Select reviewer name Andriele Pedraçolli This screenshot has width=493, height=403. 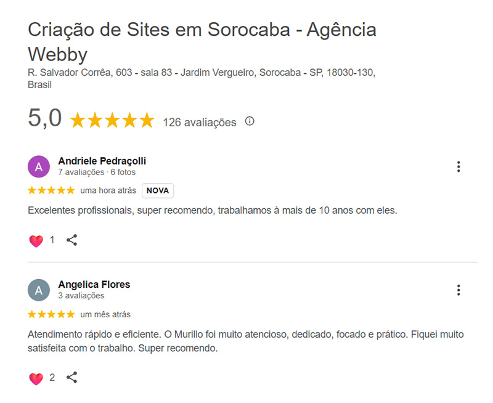click(x=102, y=160)
